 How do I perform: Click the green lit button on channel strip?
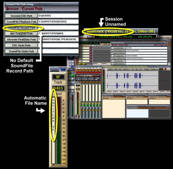click(x=72, y=76)
